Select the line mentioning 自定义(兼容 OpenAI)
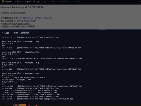Screen dimensions: 141x106 tap(18, 21)
